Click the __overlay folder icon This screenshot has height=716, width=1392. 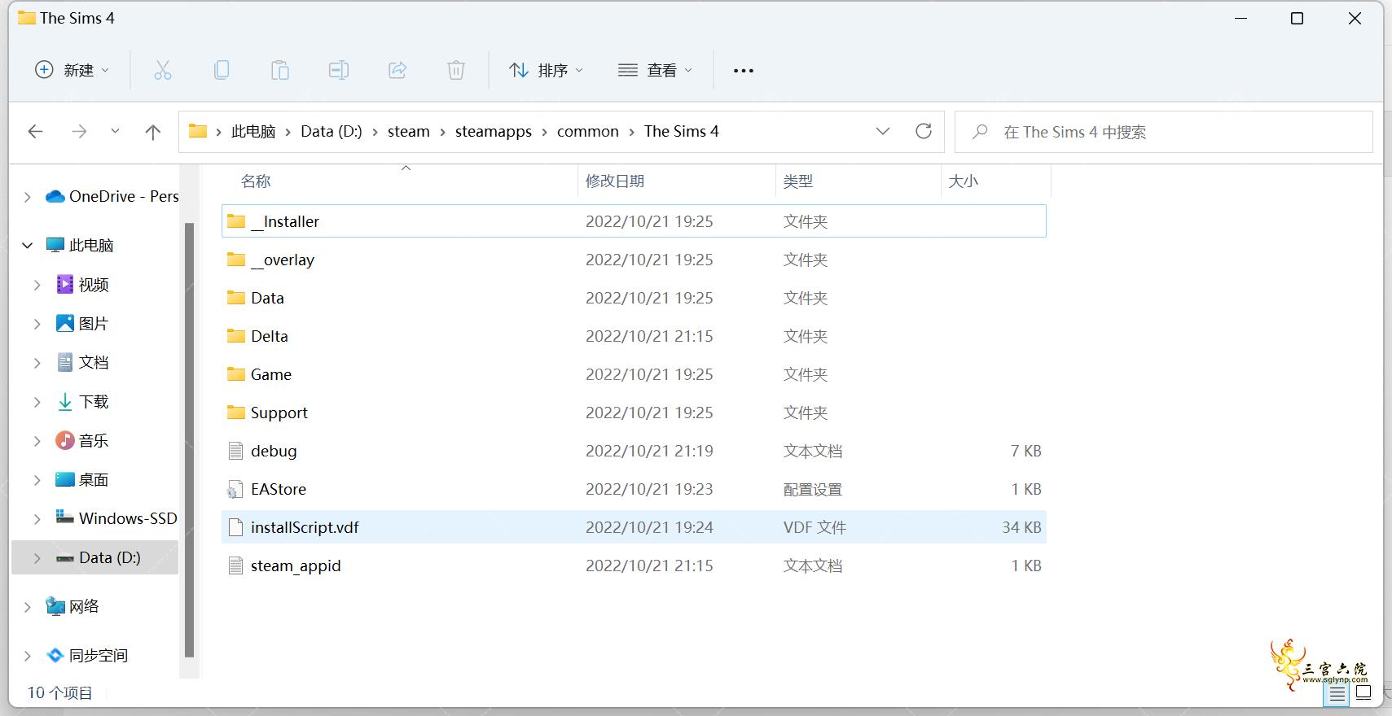236,260
